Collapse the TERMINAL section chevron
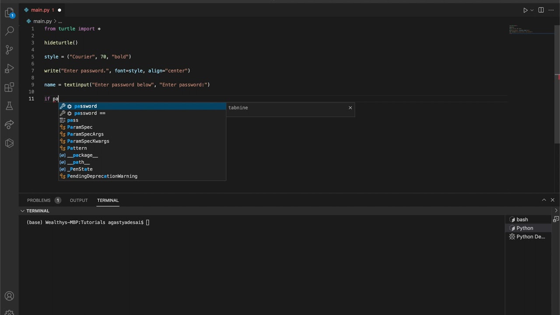 (x=22, y=211)
